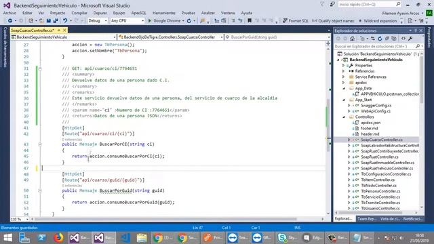The width and height of the screenshot is (434, 244).
Task: Click the Save file toolbar icon
Action: click(49, 21)
